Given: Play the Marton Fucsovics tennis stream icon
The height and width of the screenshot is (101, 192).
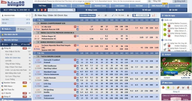Looking at the screenshot, I should tap(169, 26).
